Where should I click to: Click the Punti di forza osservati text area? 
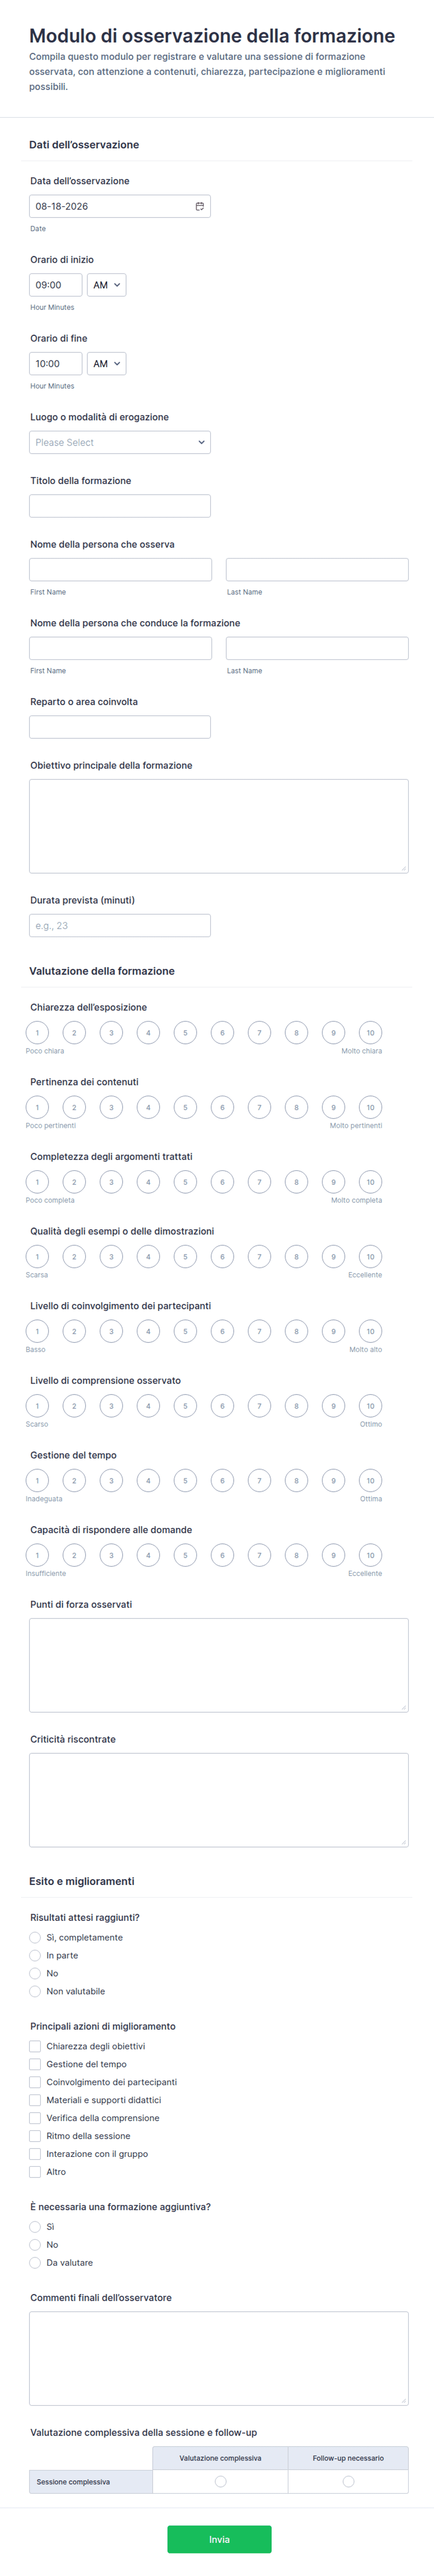219,1666
